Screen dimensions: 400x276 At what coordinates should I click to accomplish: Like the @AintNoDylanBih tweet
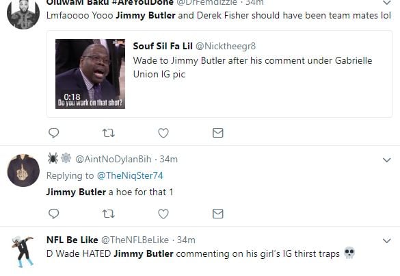pos(163,214)
